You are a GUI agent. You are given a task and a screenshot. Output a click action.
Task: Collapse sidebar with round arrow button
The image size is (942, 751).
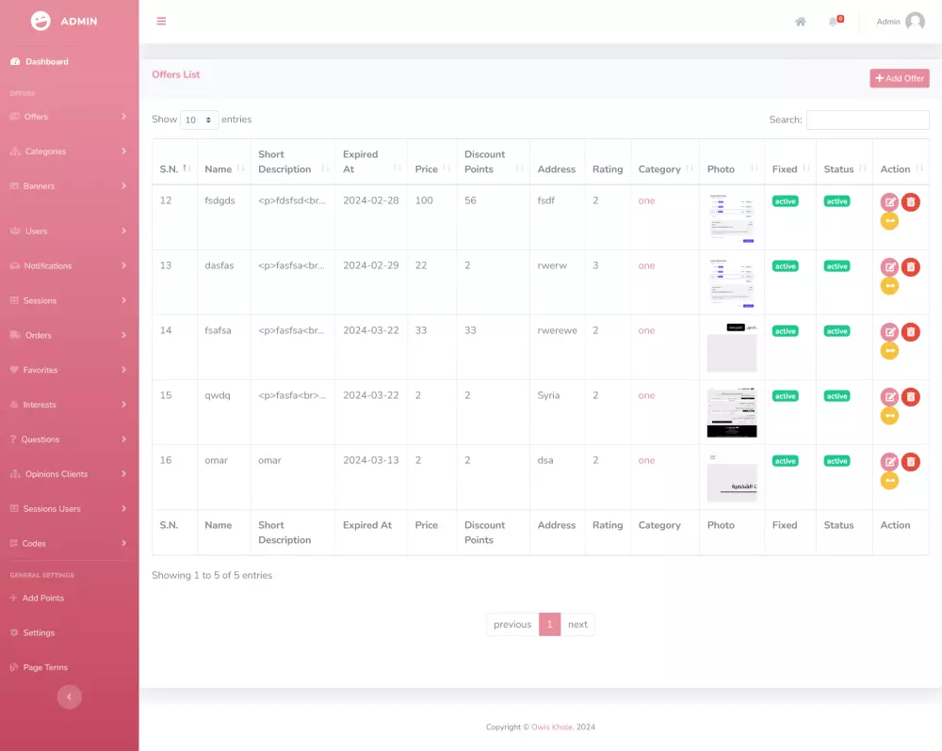(69, 697)
